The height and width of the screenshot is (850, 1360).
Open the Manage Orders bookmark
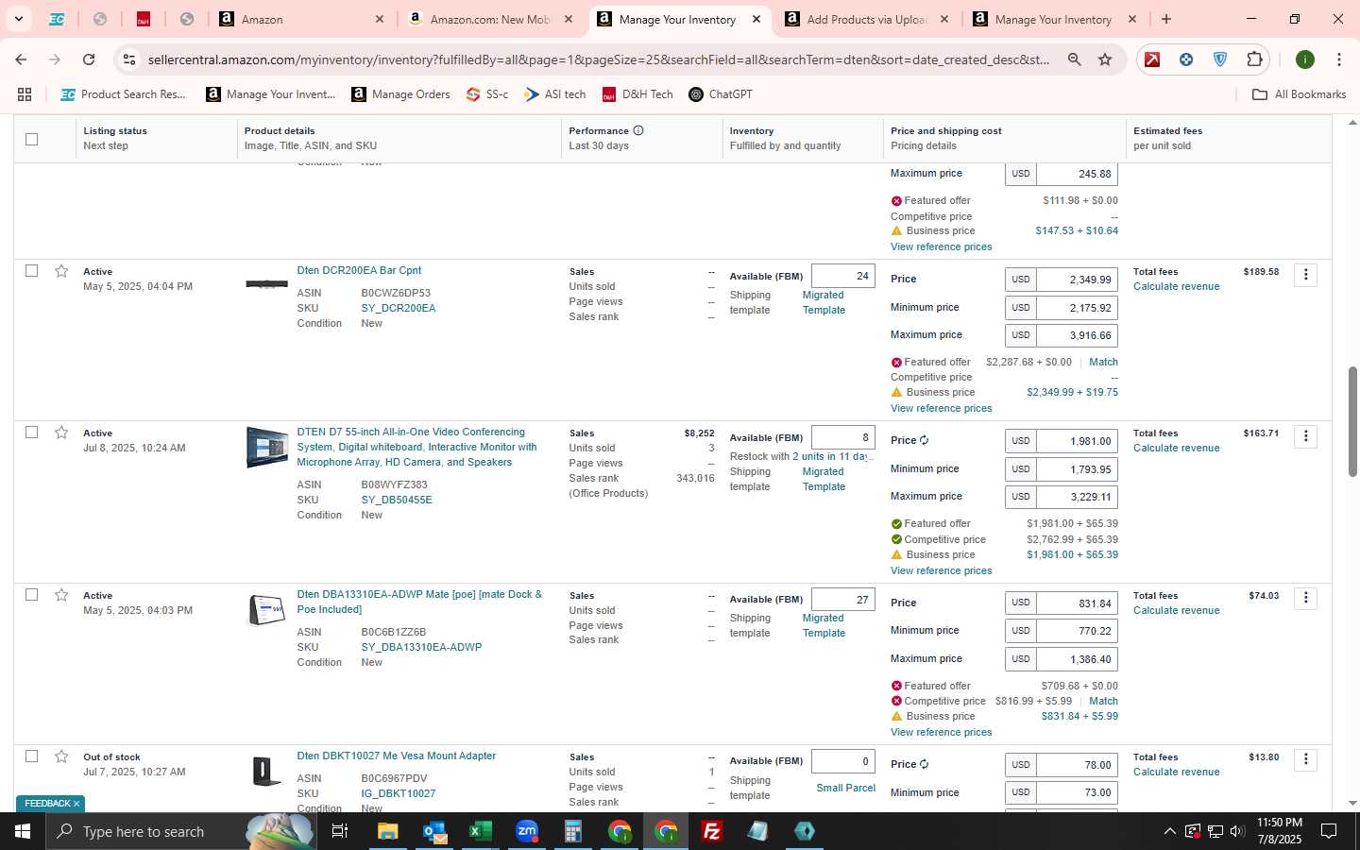400,94
